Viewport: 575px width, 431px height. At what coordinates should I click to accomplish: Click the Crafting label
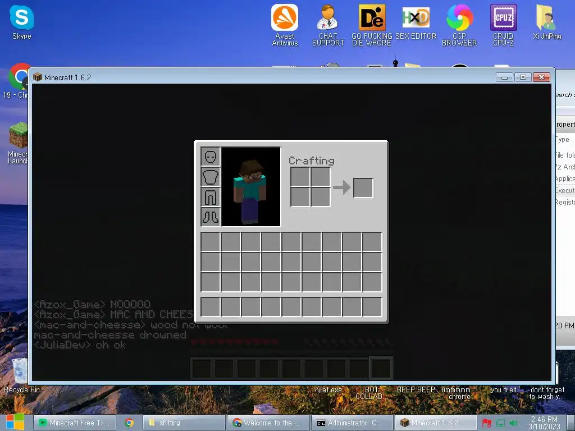coord(312,161)
